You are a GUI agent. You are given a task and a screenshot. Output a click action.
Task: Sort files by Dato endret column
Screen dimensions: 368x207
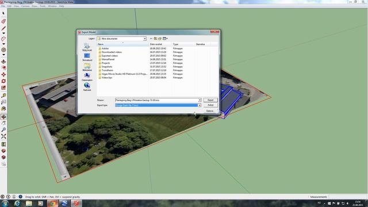160,44
